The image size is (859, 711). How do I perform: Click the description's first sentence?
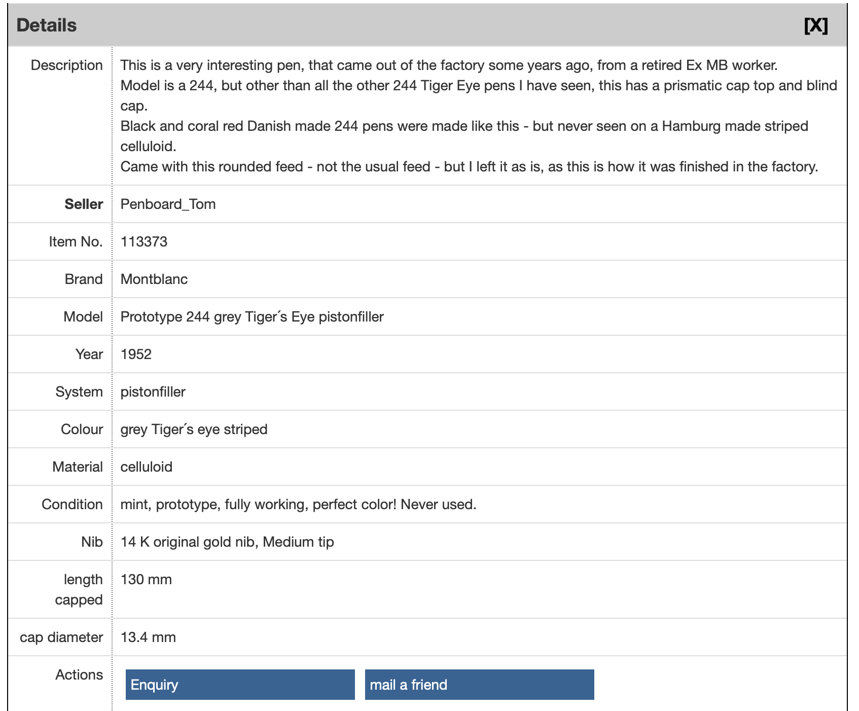point(449,65)
